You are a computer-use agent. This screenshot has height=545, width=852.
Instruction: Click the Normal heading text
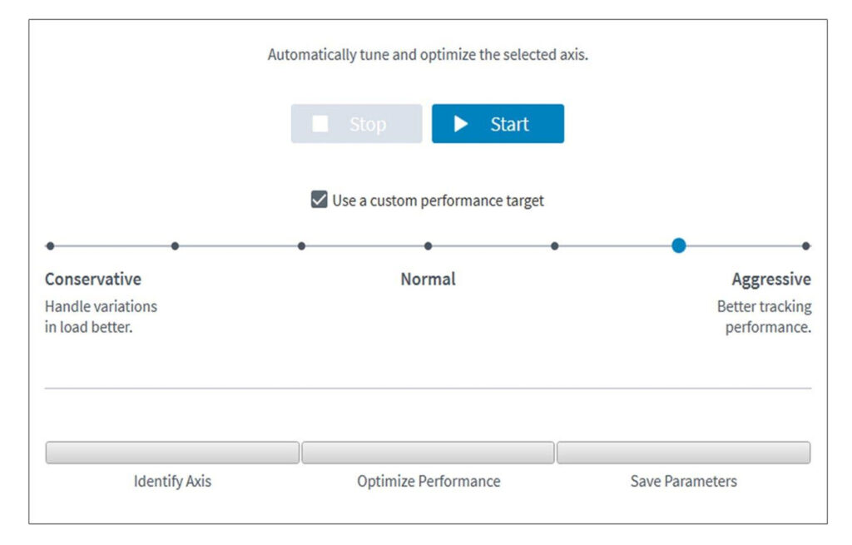[428, 279]
